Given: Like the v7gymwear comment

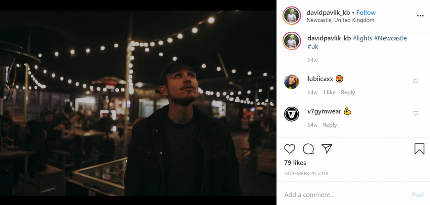Looking at the screenshot, I should [x=415, y=114].
